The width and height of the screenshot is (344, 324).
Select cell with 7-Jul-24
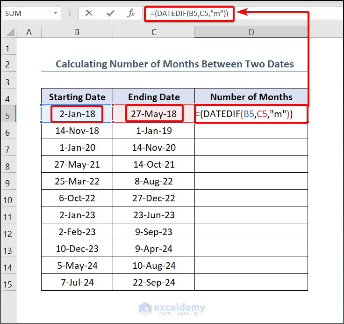[77, 282]
